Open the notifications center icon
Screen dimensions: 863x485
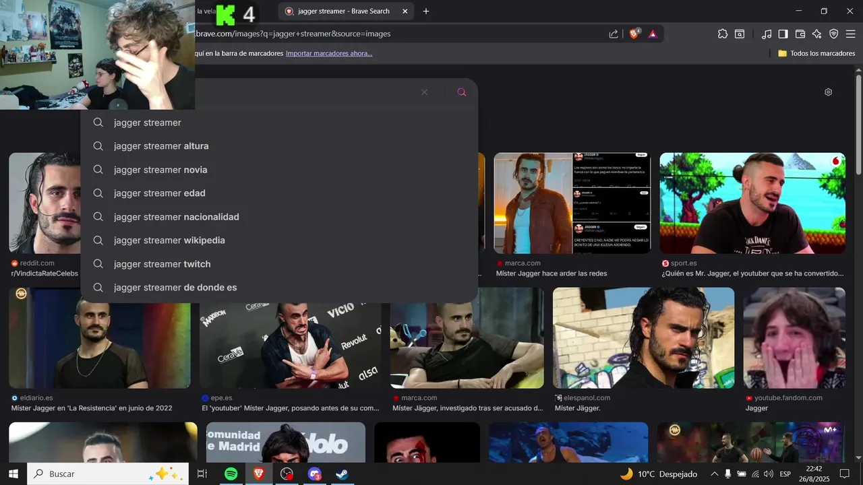point(844,474)
